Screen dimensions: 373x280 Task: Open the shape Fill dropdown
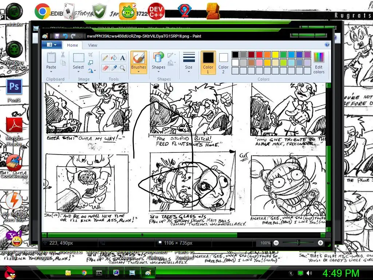(172, 63)
